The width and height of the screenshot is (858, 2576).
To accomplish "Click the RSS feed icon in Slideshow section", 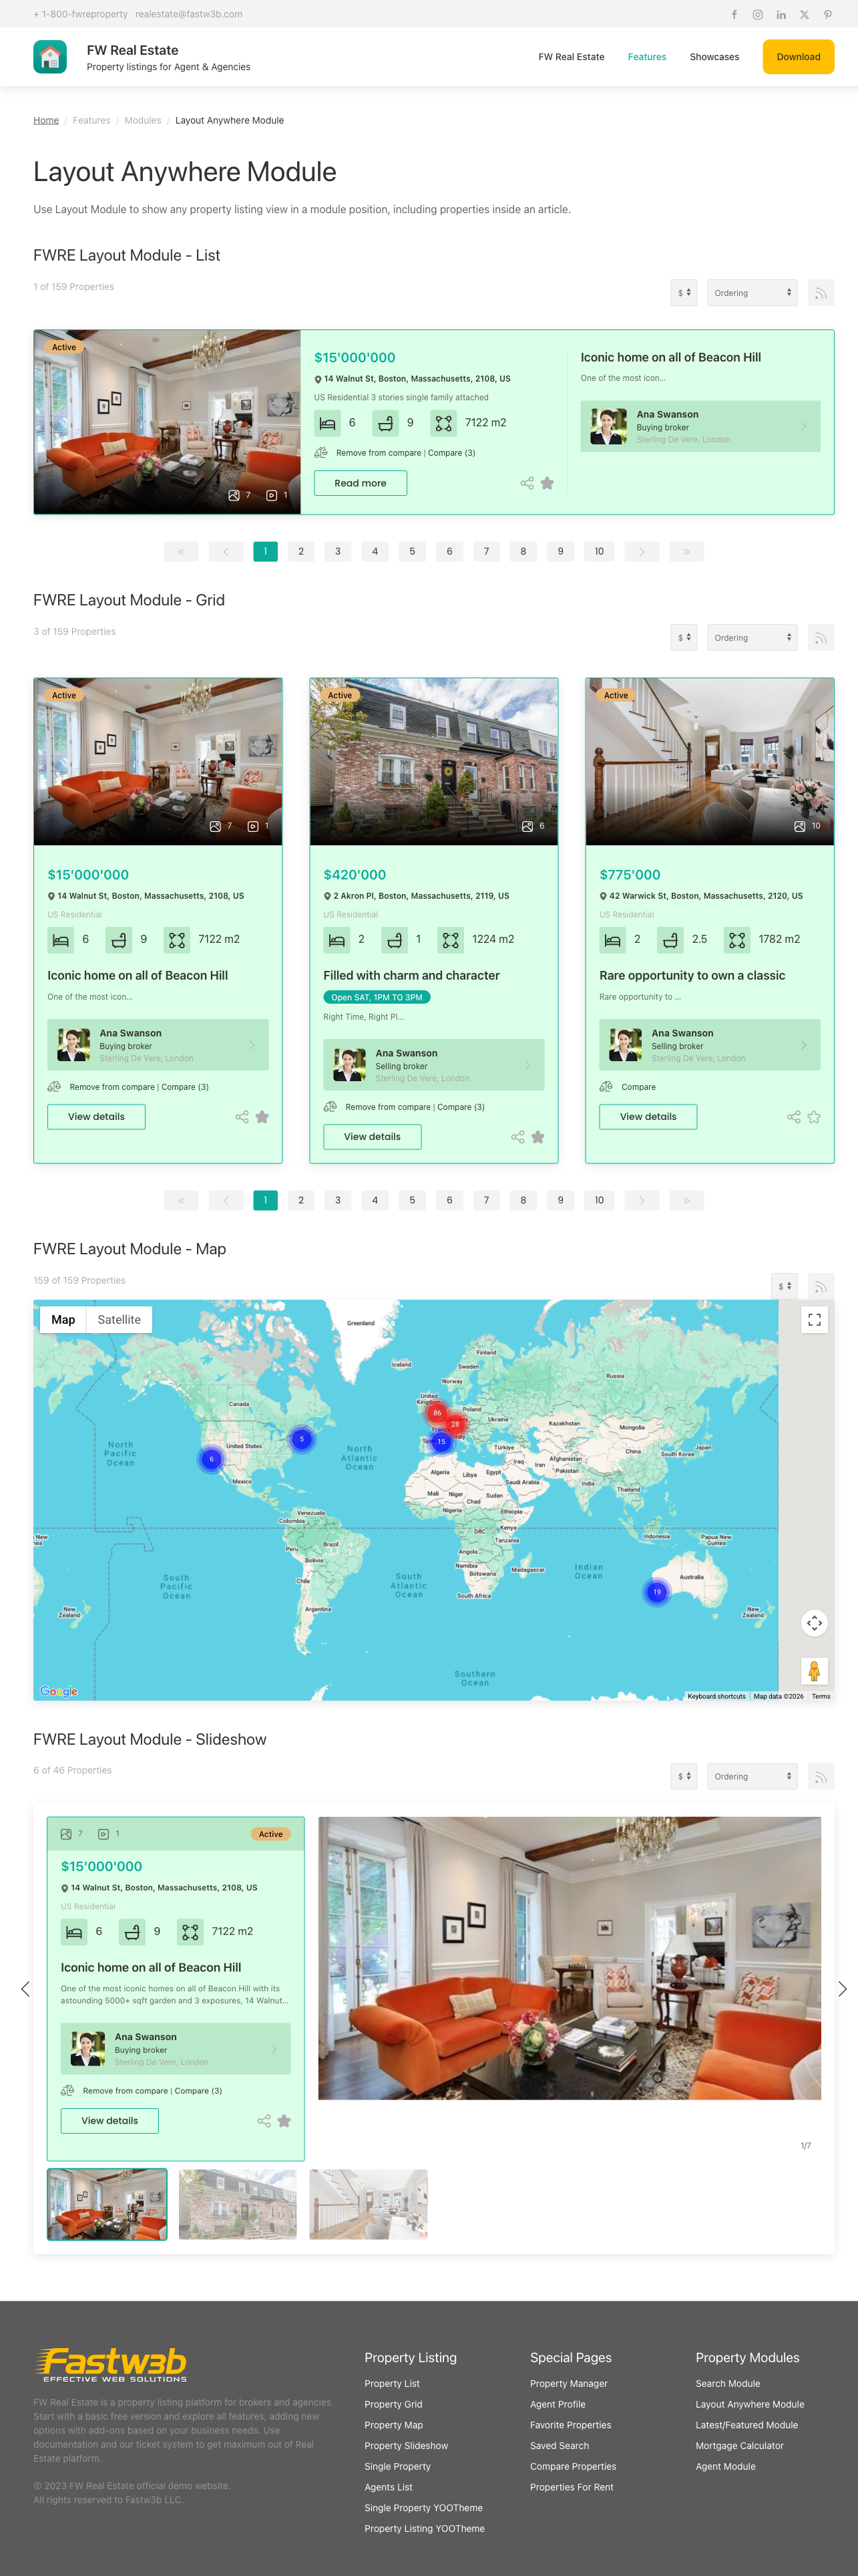I will (820, 1777).
